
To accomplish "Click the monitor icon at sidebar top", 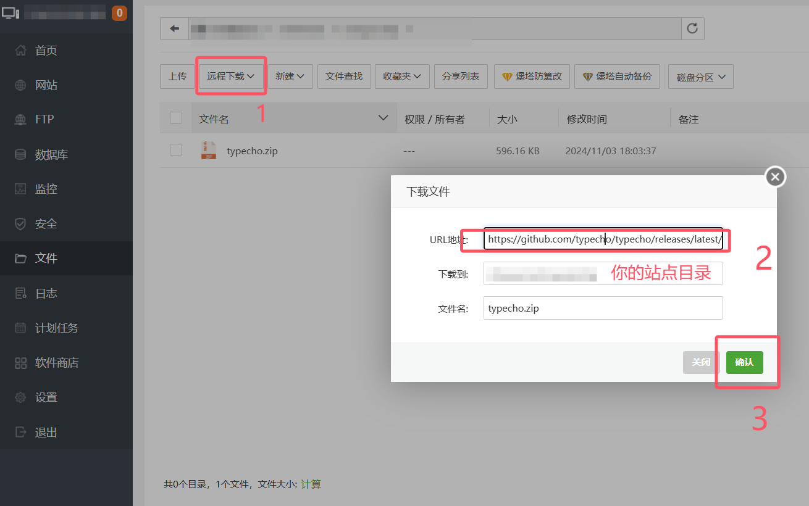I will point(11,12).
